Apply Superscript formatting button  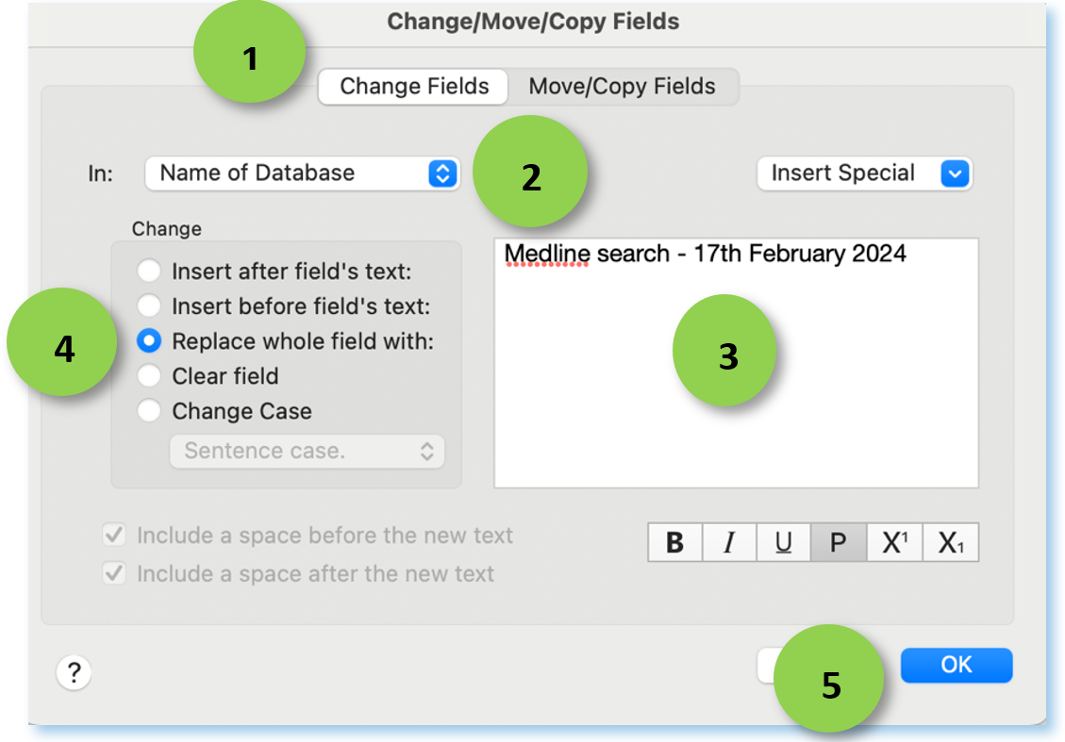[893, 543]
